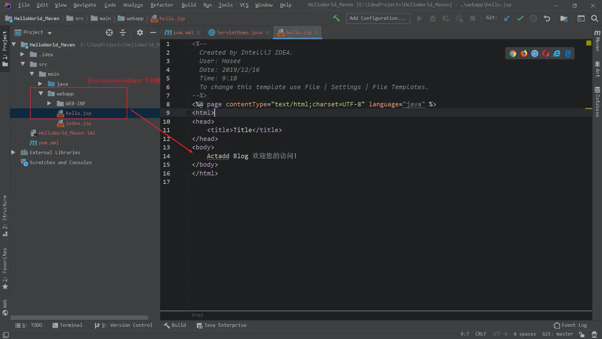Viewport: 602px width, 339px height.
Task: Open preview in Firefox browser icon
Action: 524,54
